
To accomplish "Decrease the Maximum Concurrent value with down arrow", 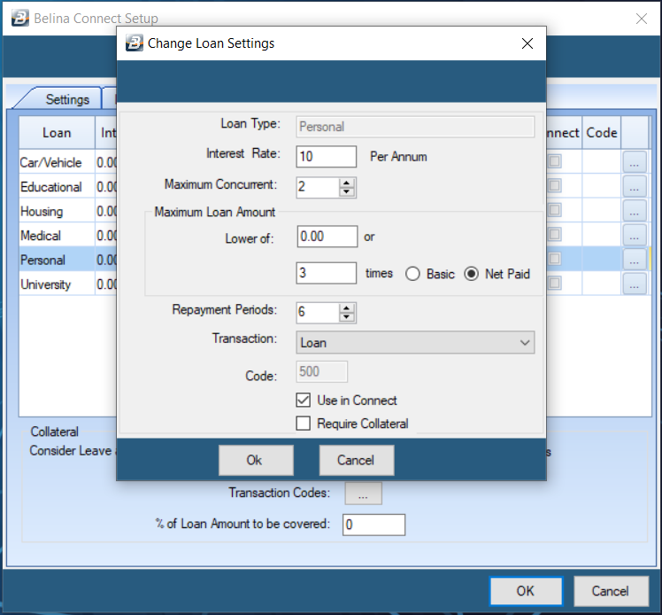I will [x=347, y=191].
